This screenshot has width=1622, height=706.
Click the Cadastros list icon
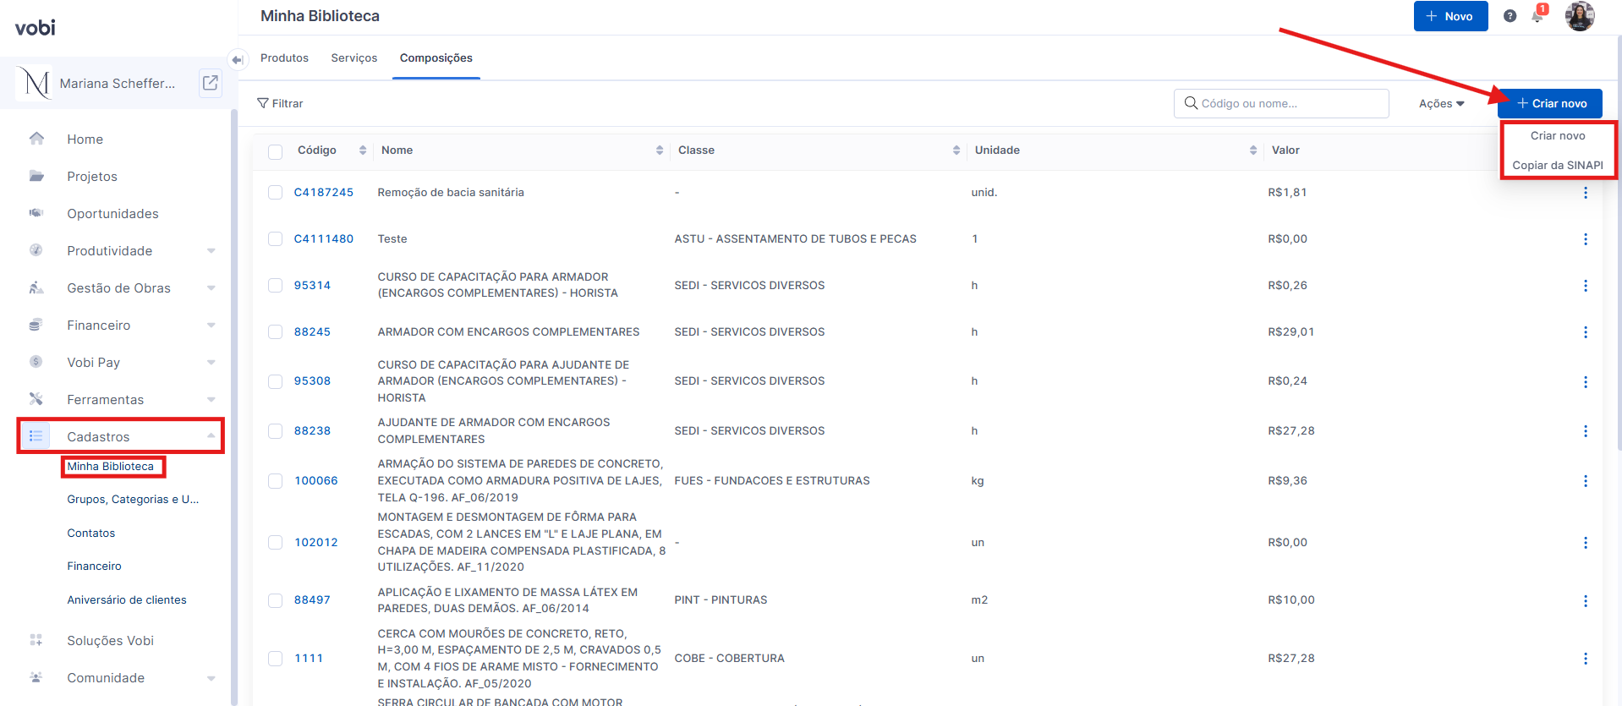36,436
